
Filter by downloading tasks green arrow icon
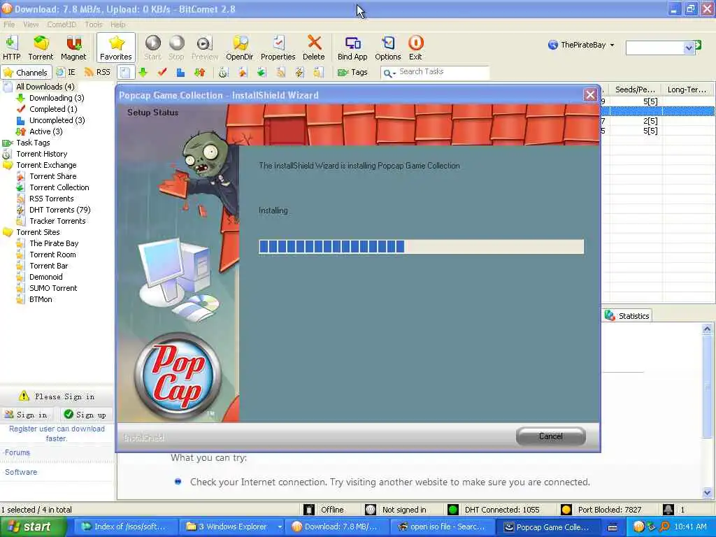pyautogui.click(x=143, y=72)
